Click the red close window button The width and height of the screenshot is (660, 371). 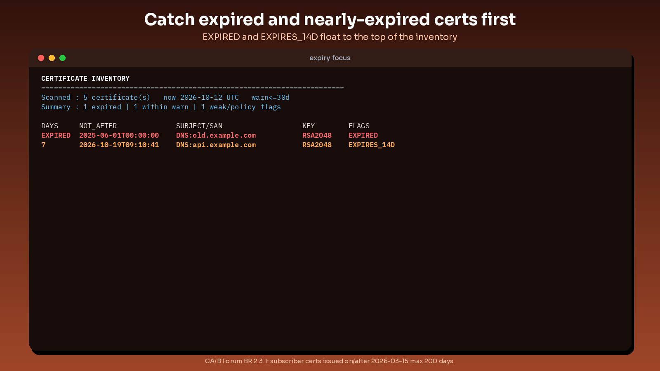(41, 58)
